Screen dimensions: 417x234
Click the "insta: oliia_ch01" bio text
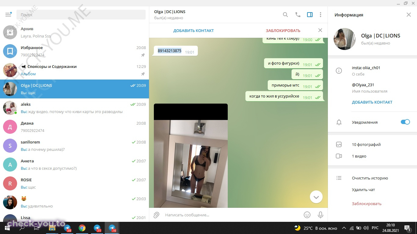366,68
